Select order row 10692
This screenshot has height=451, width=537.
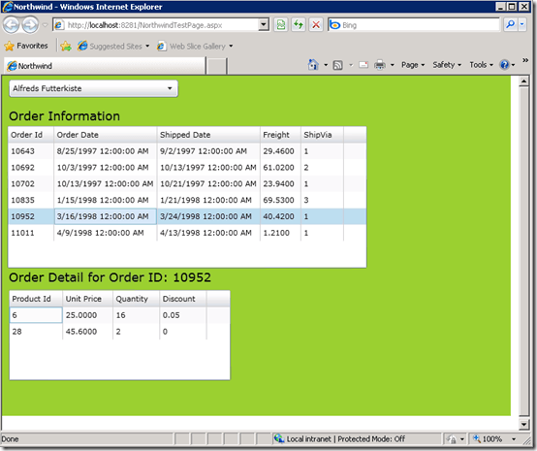[x=187, y=167]
